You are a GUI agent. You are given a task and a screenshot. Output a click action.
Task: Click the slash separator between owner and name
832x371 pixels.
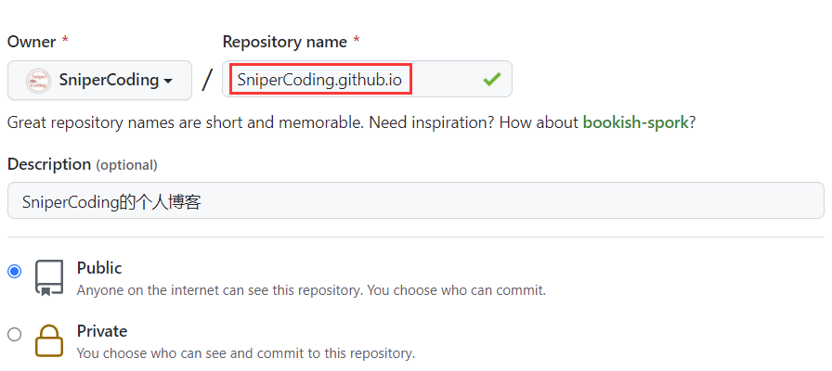point(207,80)
